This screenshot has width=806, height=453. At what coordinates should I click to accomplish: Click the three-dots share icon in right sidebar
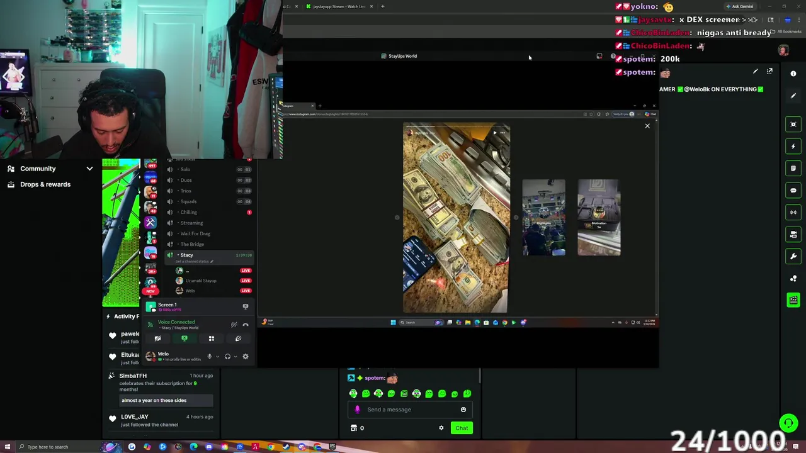793,278
